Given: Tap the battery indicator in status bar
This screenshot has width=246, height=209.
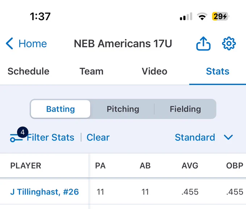Looking at the screenshot, I should pos(220,16).
